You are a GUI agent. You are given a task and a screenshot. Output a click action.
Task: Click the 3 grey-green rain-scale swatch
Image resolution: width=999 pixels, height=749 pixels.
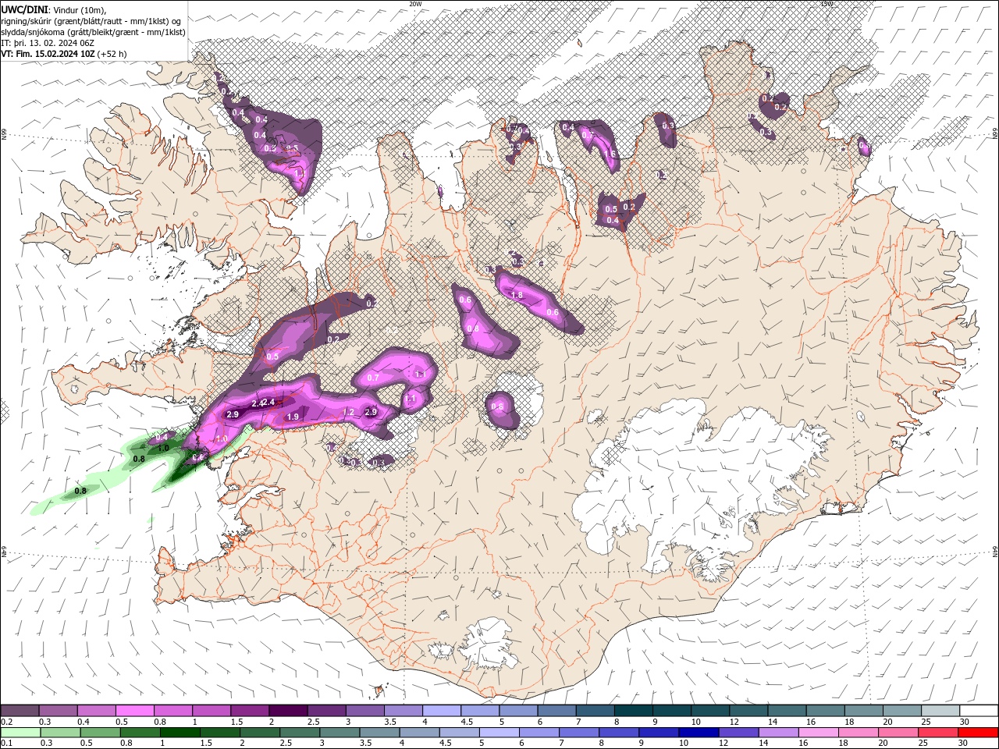click(x=339, y=733)
